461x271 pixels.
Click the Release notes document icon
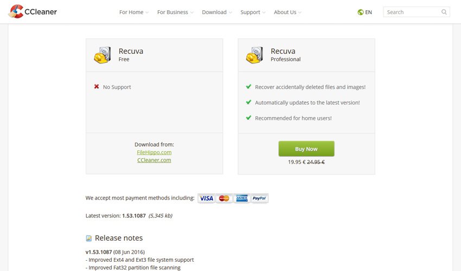[89, 238]
